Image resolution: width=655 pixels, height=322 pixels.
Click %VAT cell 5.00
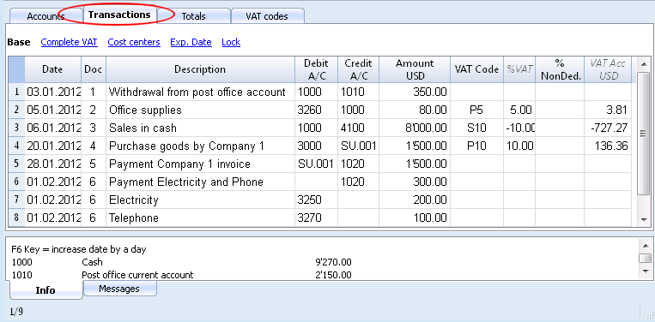519,110
